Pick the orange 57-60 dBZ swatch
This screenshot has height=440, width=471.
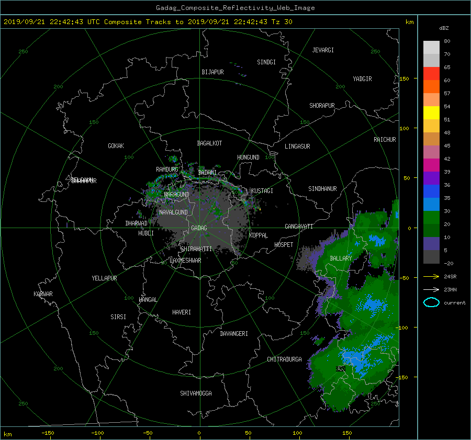point(431,86)
